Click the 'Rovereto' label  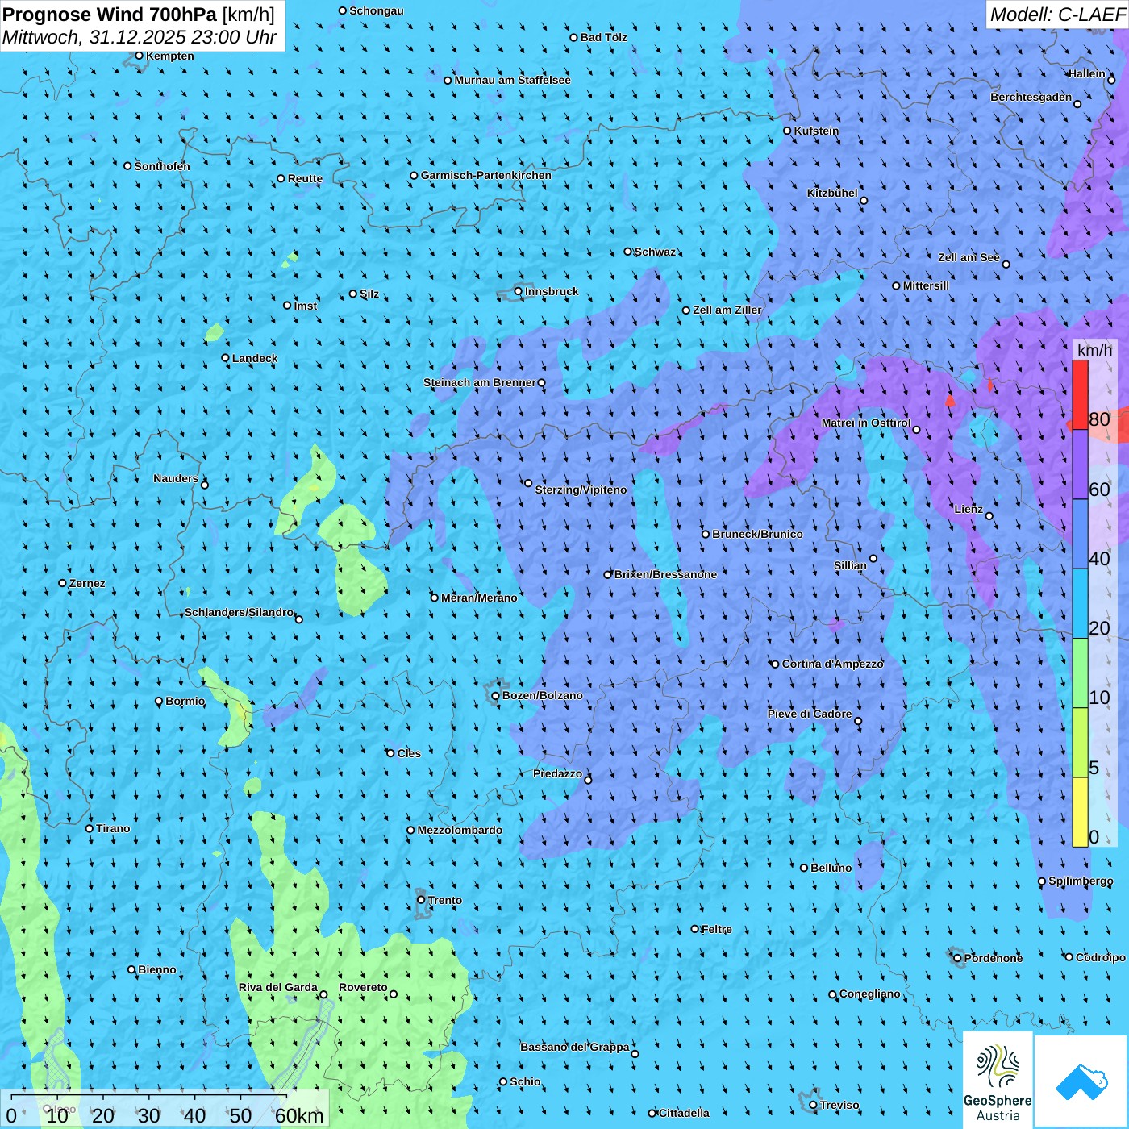[363, 987]
